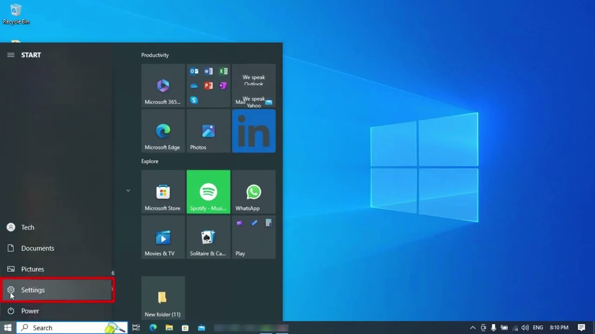
Task: Open the Microsoft 365 tile
Action: 163,86
